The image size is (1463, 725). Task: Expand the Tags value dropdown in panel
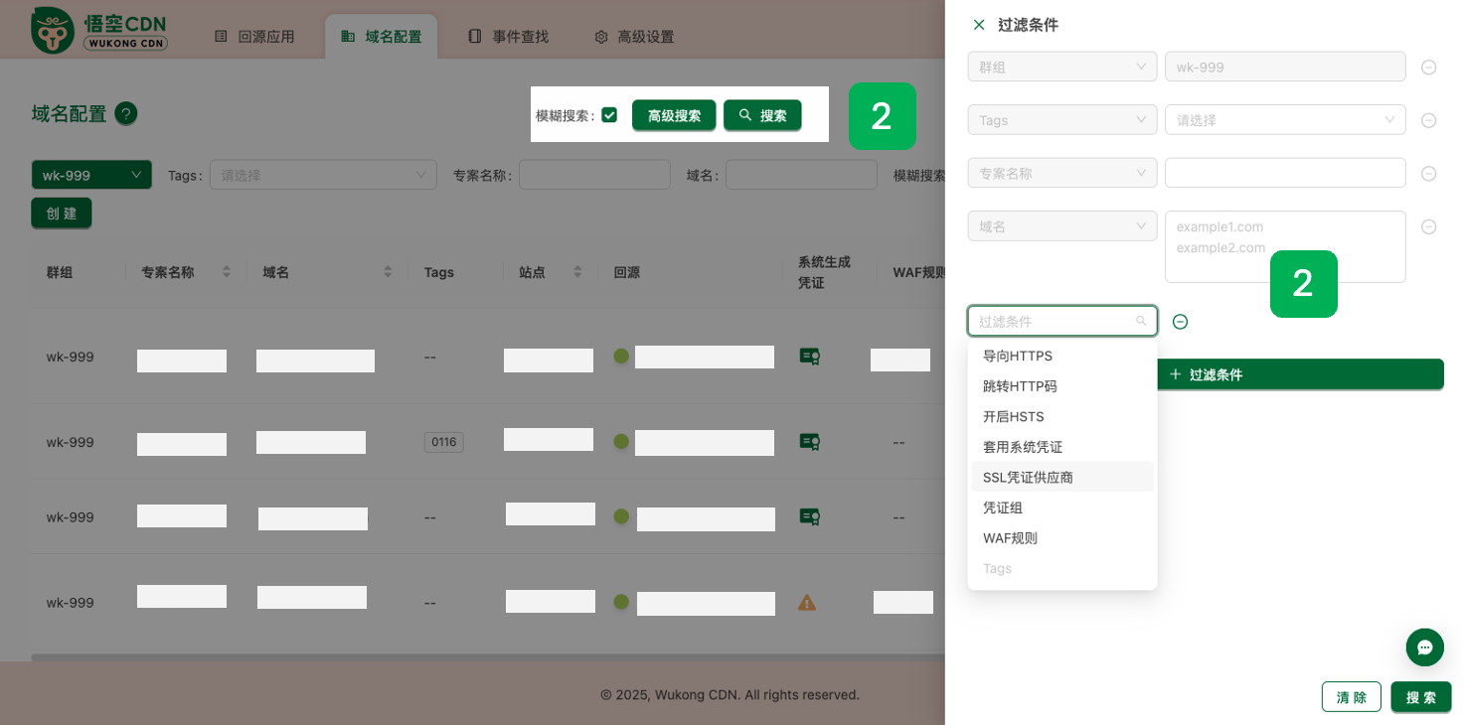[x=1284, y=120]
